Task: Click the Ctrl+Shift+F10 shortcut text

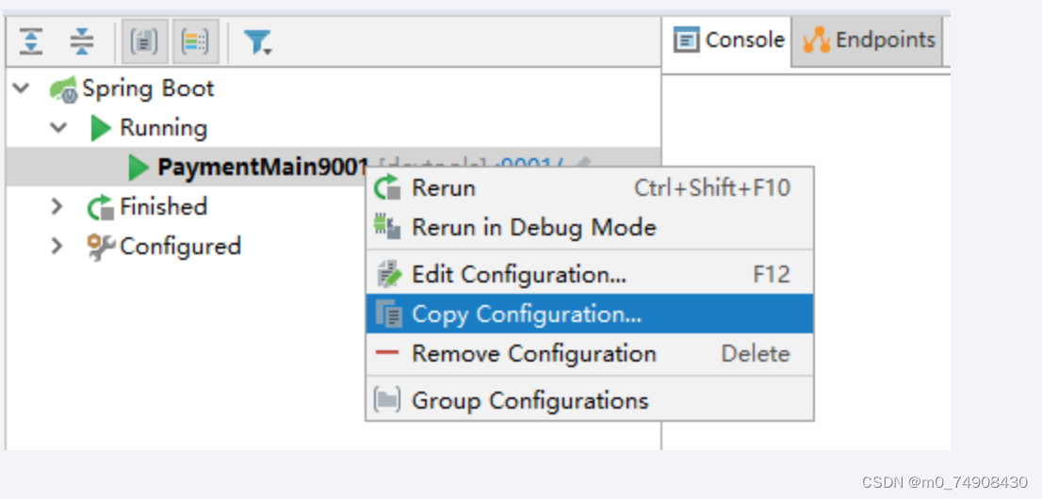Action: coord(712,188)
